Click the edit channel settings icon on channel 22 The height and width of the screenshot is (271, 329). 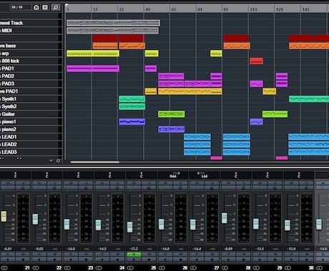coord(54,188)
